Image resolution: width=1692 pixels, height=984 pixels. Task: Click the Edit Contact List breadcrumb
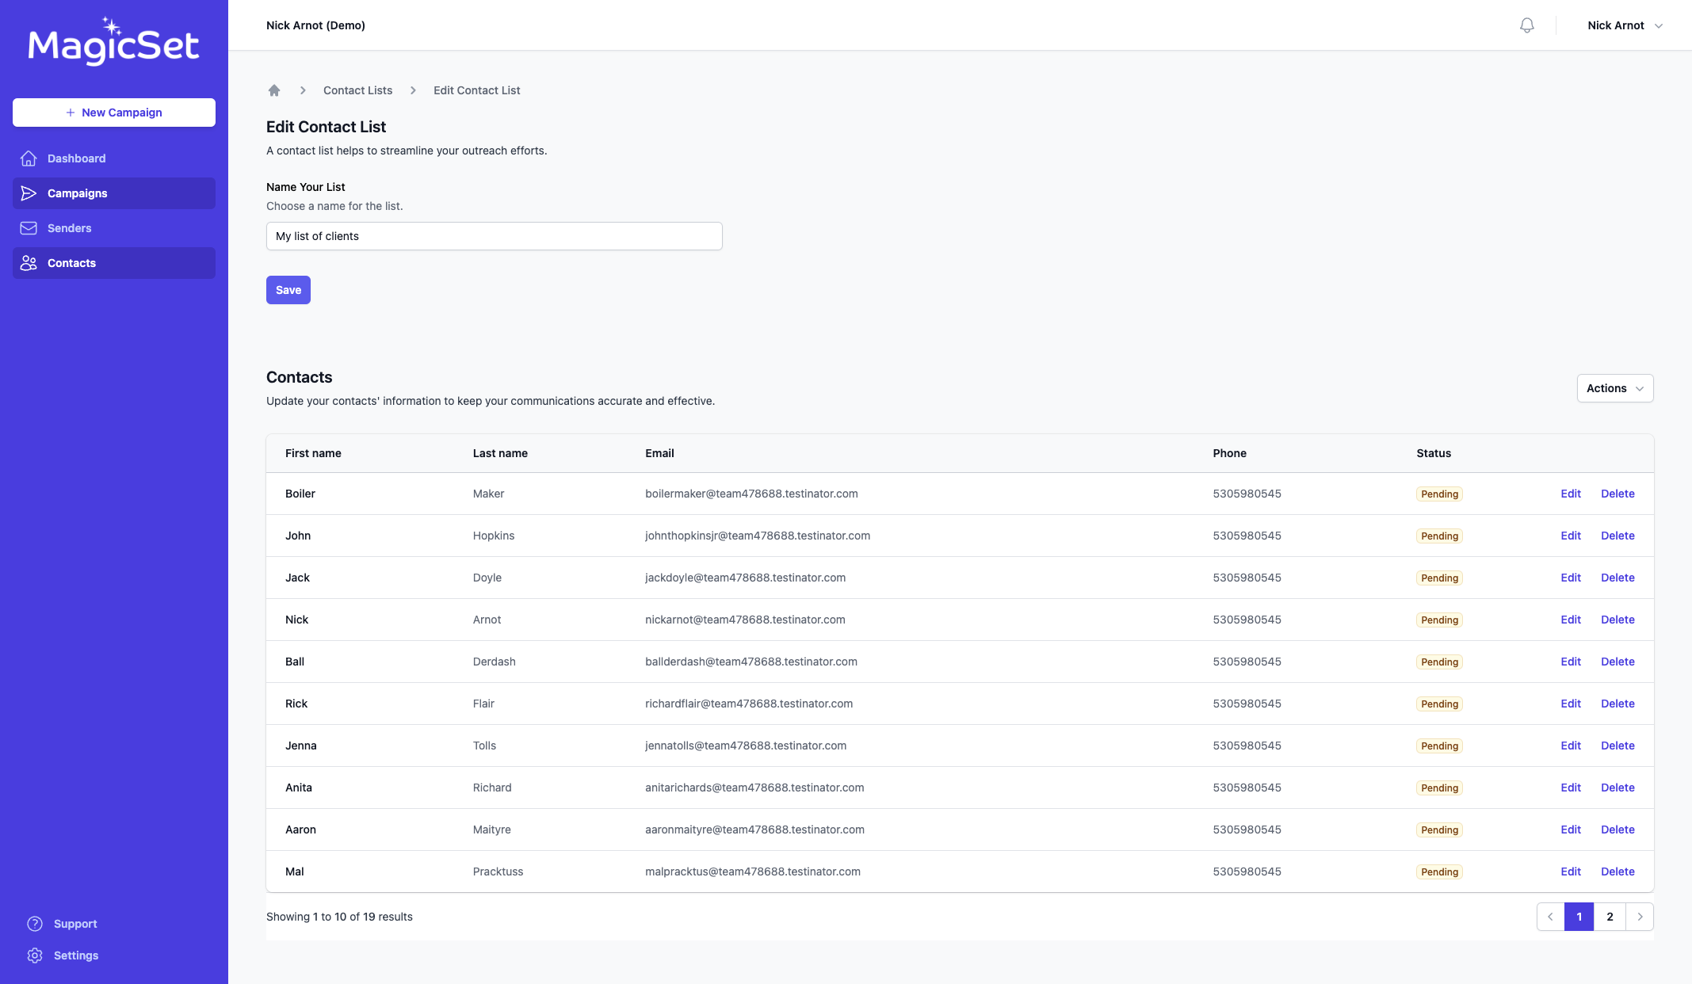tap(476, 90)
